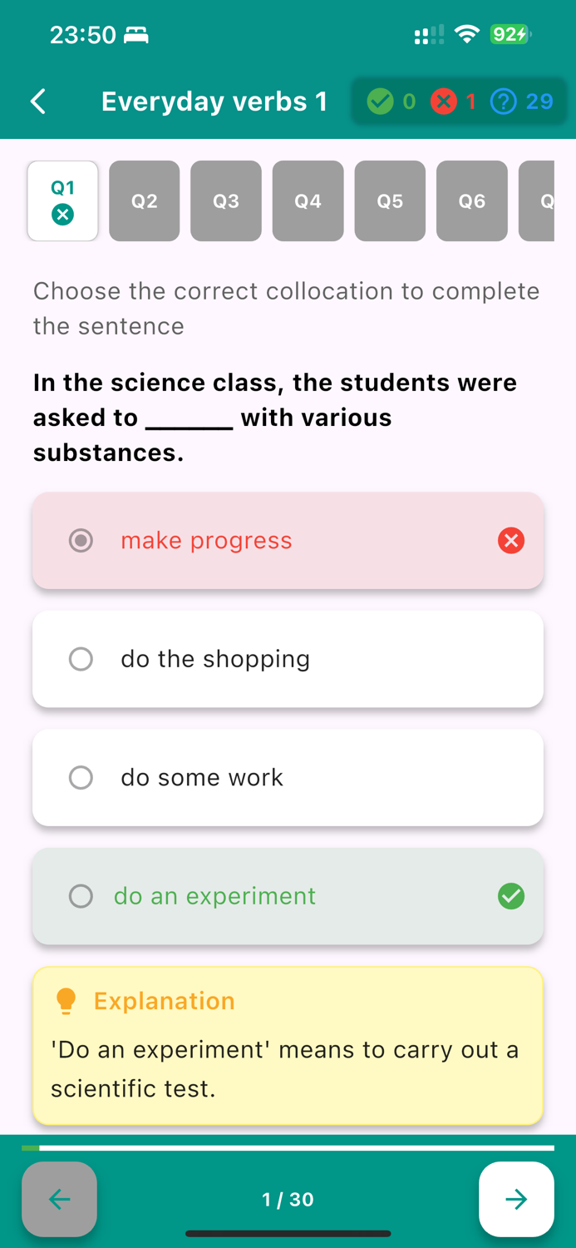Screen dimensions: 576x1248
Task: Go to next question with right arrow
Action: pyautogui.click(x=516, y=1199)
